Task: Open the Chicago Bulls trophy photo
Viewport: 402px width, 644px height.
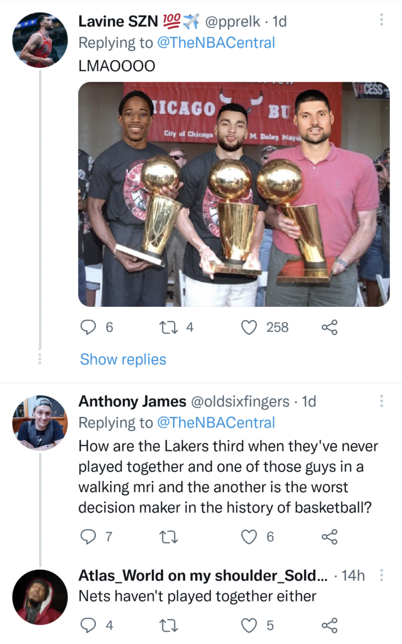Action: click(x=234, y=194)
